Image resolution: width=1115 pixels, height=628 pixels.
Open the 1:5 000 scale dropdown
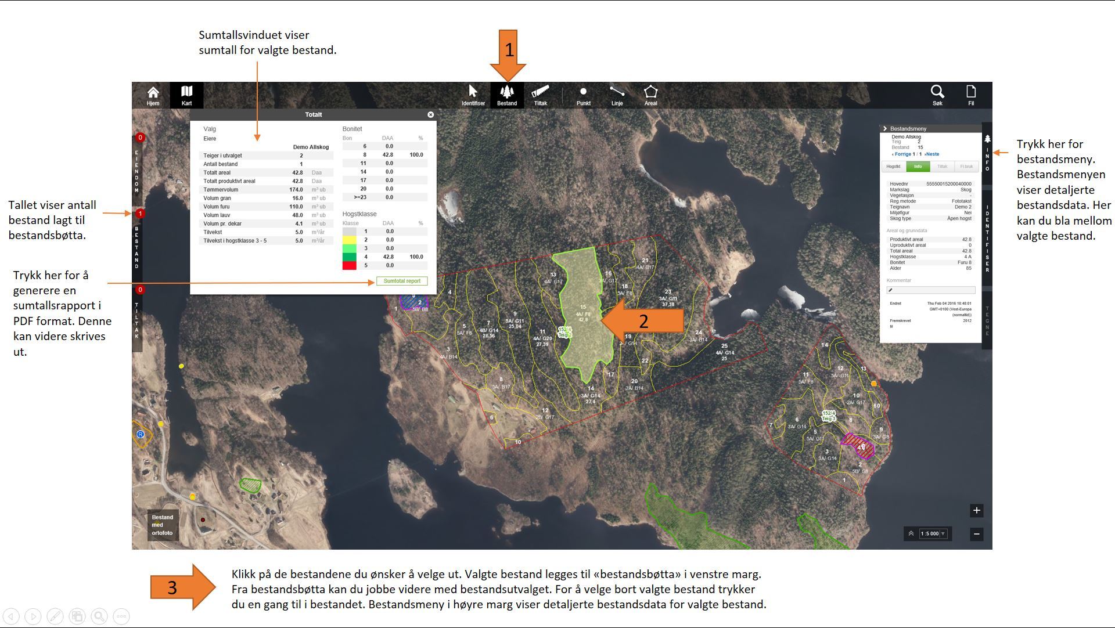coord(933,533)
